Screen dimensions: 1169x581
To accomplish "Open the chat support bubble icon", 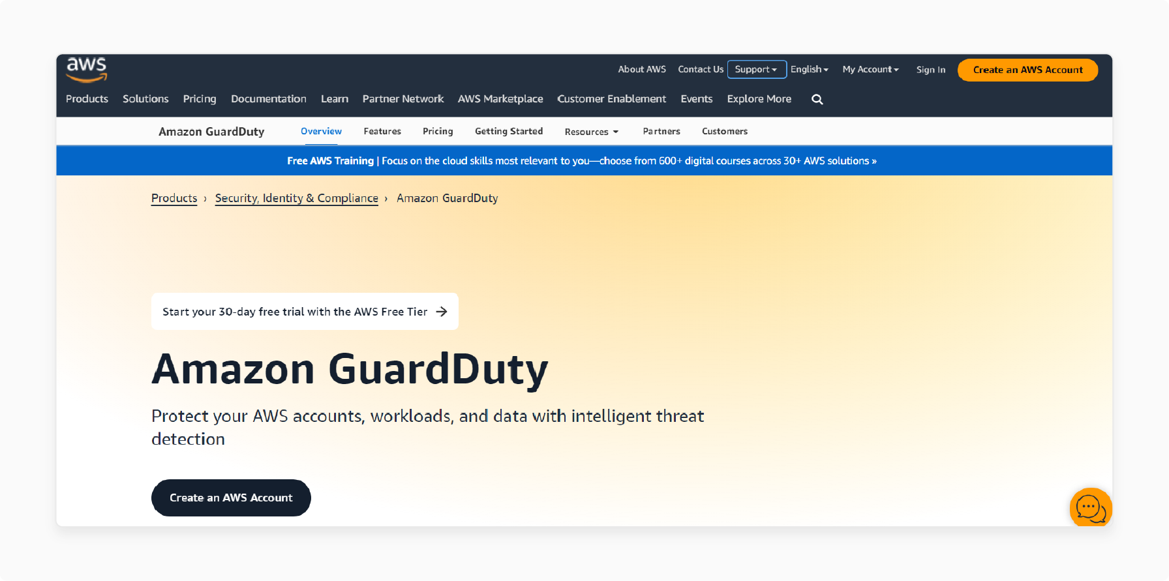I will [1091, 507].
